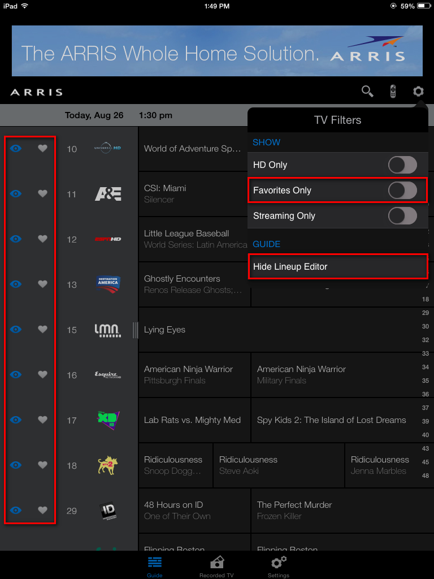Choose Hide Lineup Editor
The image size is (434, 579).
(x=338, y=266)
